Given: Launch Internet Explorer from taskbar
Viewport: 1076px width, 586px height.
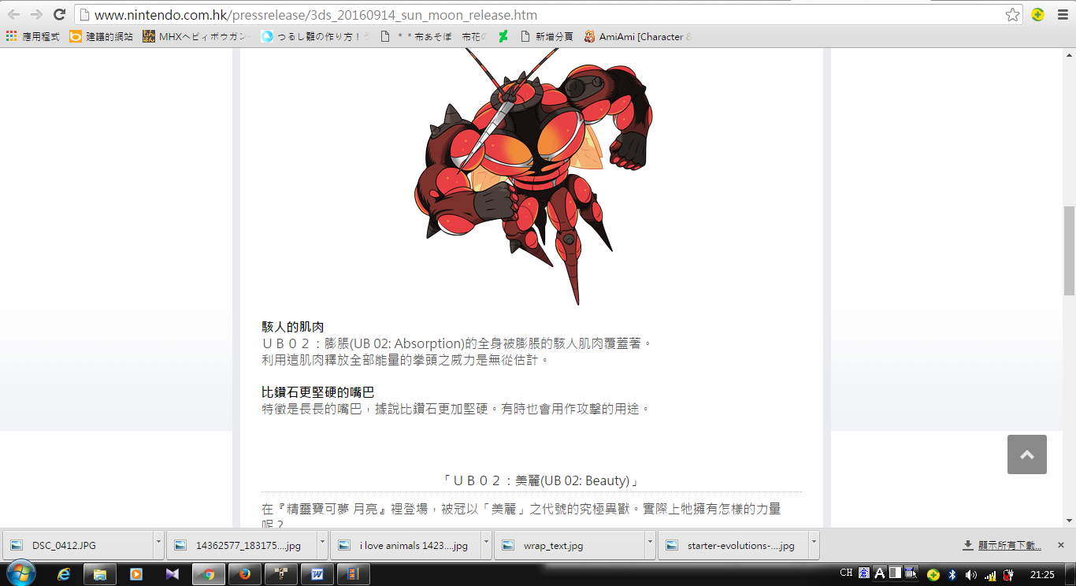Looking at the screenshot, I should 64,574.
